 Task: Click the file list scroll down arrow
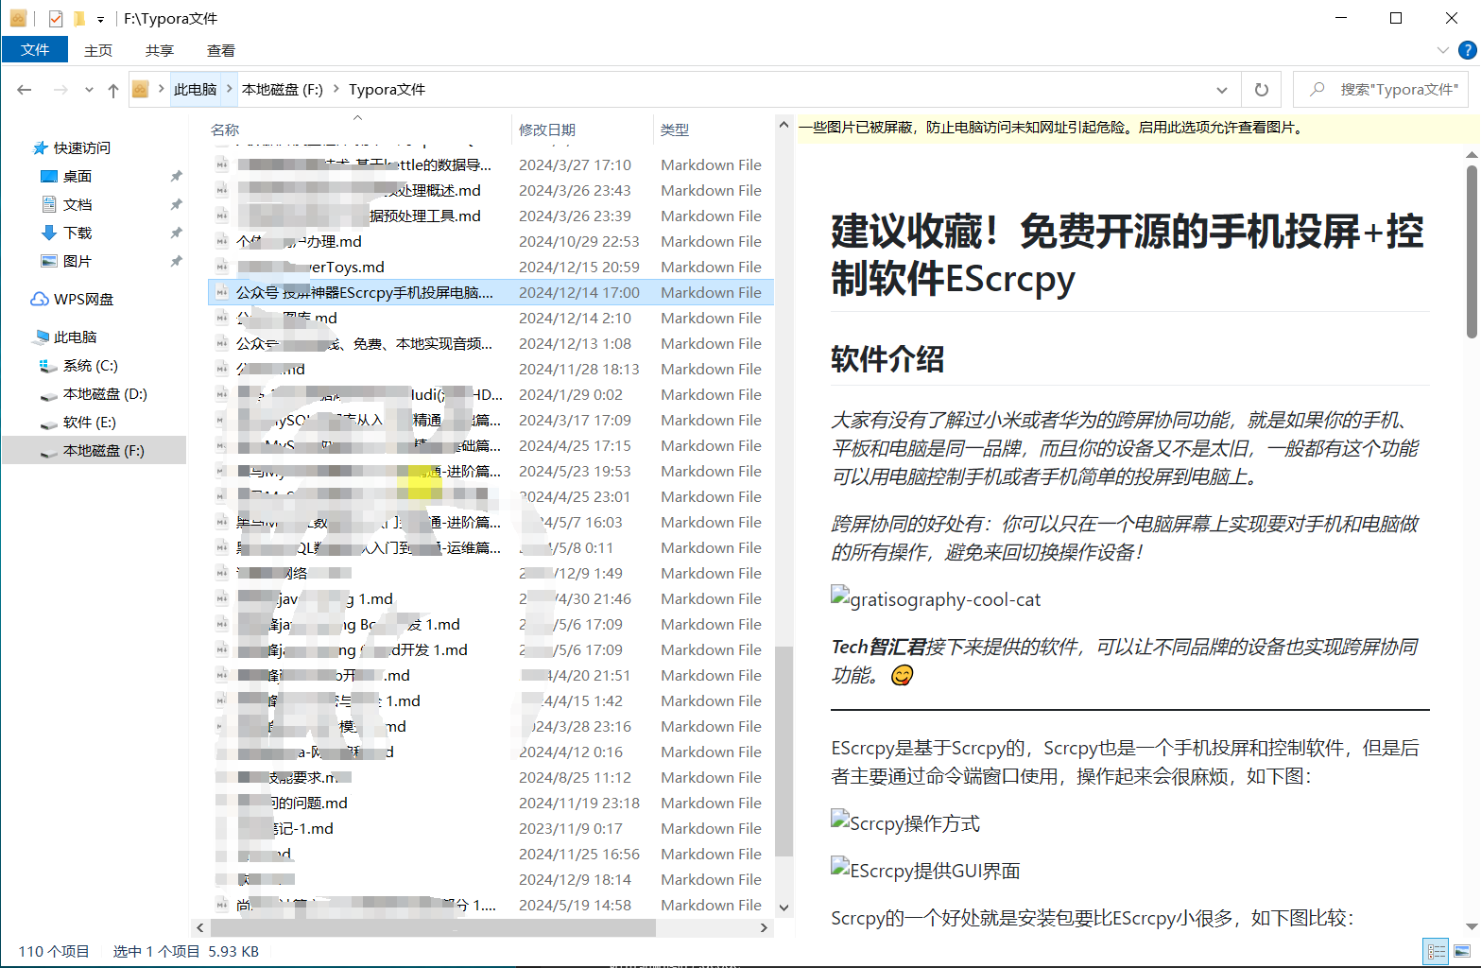click(784, 907)
